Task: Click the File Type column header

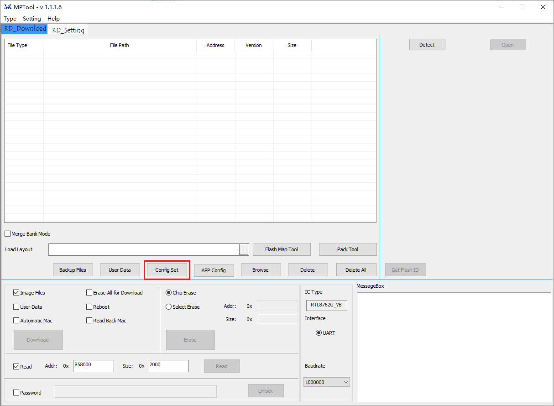Action: coord(24,45)
